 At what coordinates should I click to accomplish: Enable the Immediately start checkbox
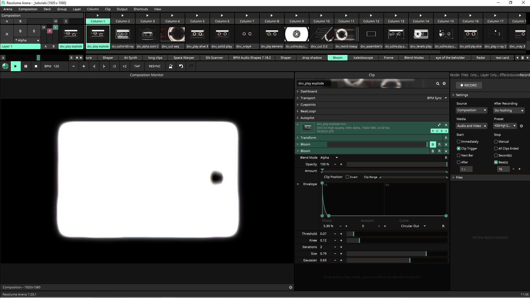459,142
